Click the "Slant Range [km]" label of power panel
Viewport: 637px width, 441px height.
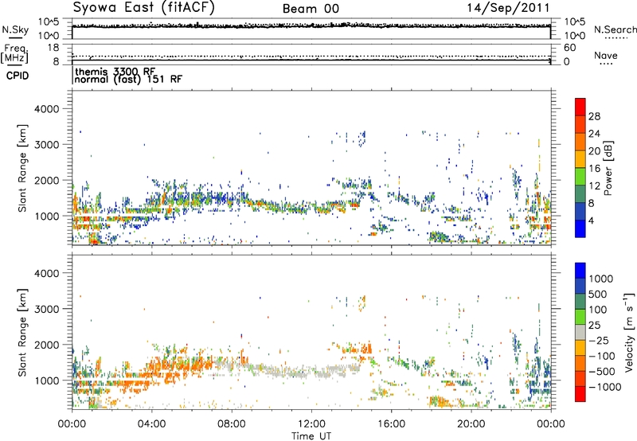22,168
